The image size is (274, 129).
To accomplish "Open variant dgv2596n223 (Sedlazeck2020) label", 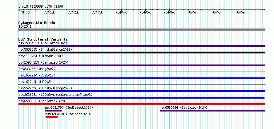I will click(43, 43).
